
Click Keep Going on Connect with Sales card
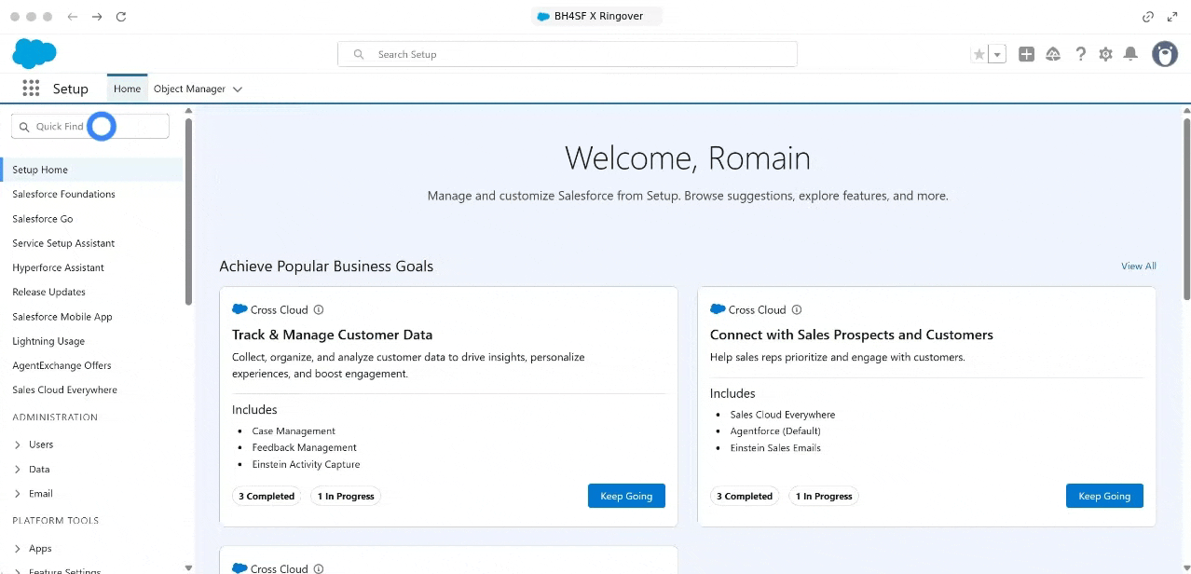[x=1104, y=496]
